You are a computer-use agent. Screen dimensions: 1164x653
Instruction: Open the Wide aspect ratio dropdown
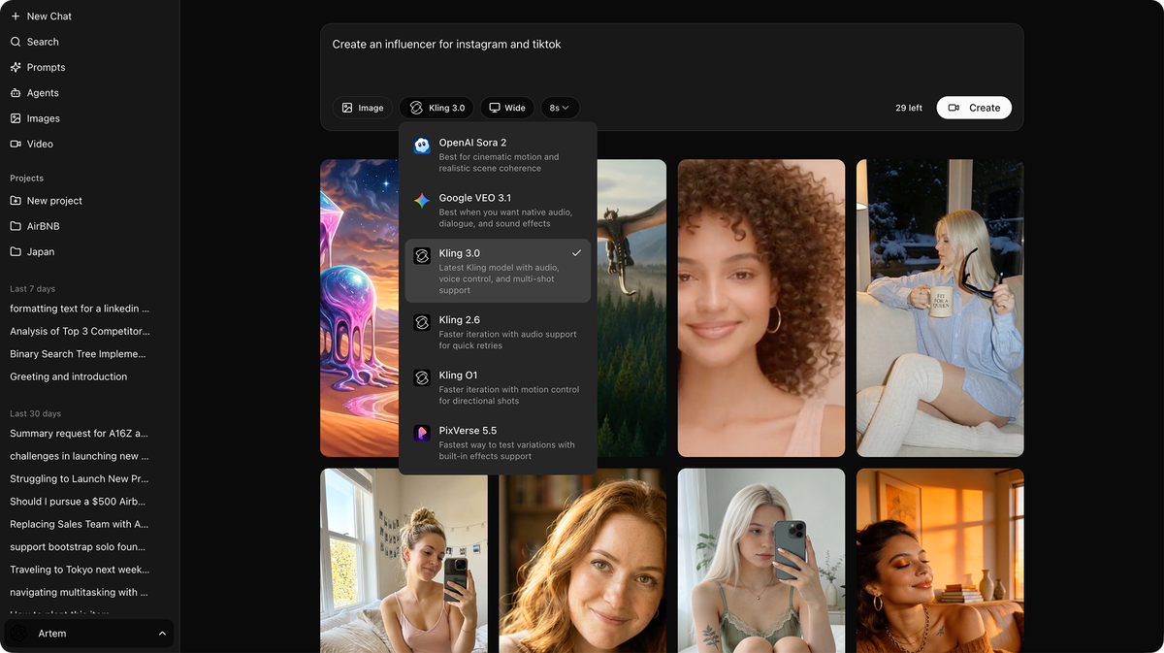coord(507,108)
